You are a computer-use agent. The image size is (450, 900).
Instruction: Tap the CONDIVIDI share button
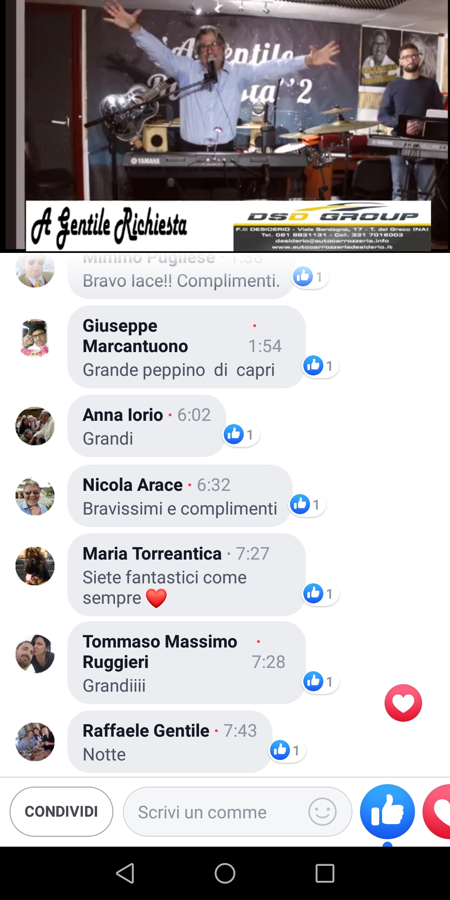point(61,812)
